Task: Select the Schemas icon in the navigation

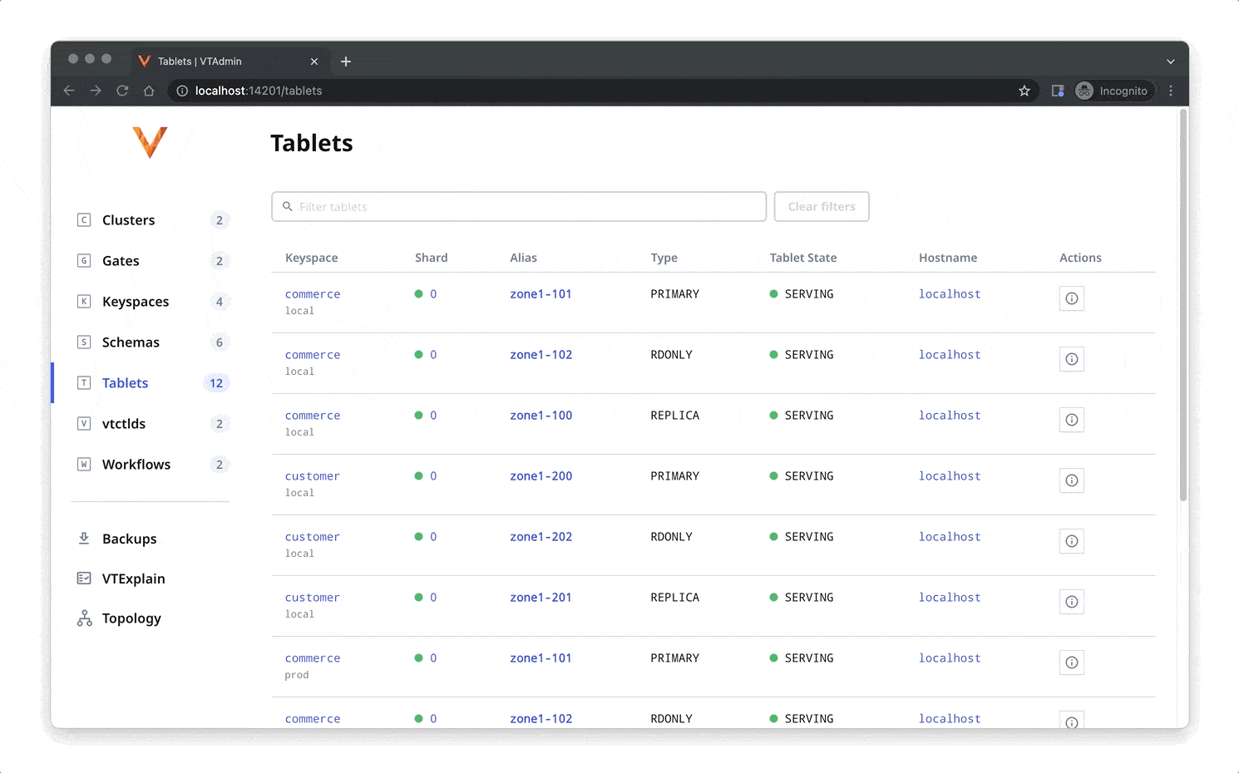Action: click(x=84, y=342)
